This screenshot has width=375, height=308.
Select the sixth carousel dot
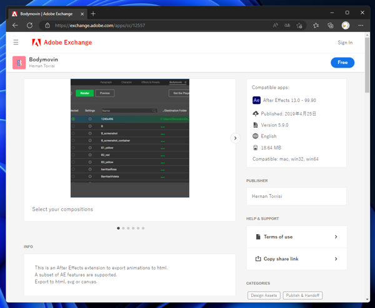143,228
